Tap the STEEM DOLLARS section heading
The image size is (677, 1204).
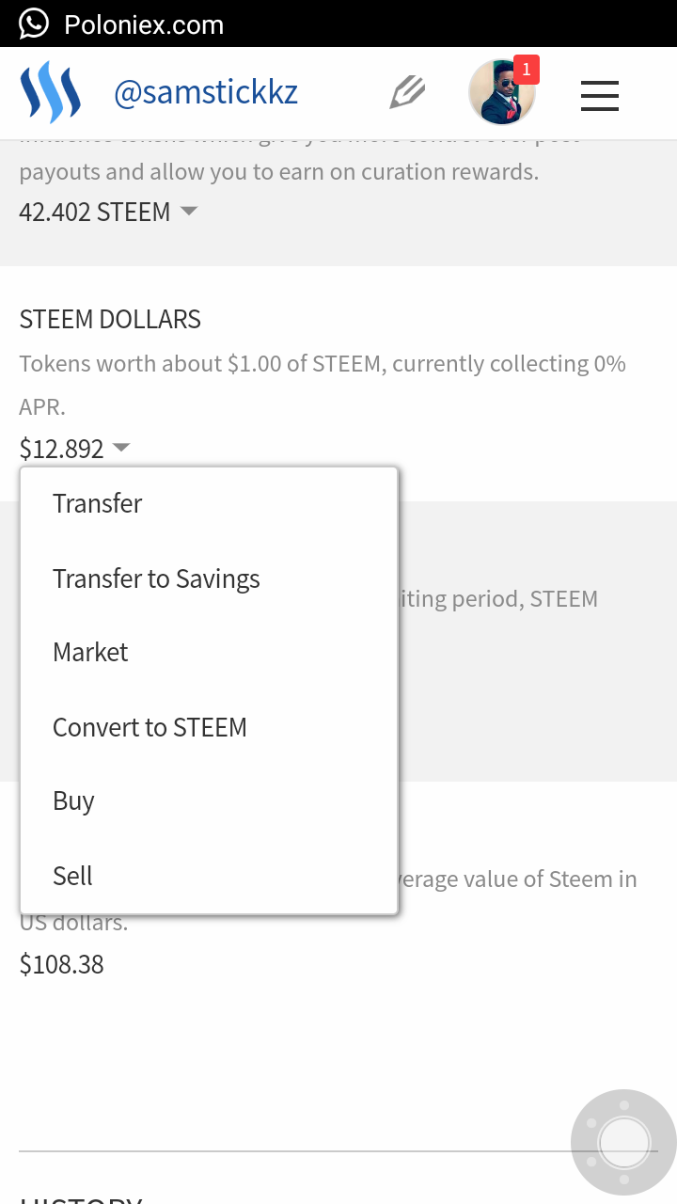pos(110,320)
